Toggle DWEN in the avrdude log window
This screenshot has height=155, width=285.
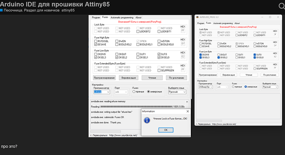117,41
